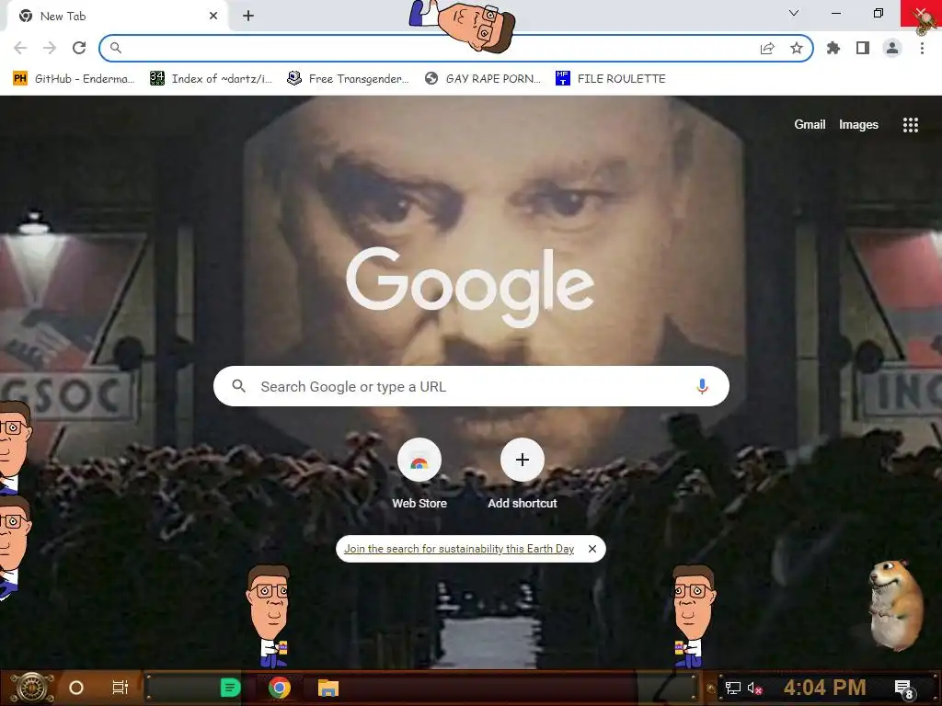This screenshot has height=706, width=942.
Task: Open the Chrome three-dot menu
Action: [922, 48]
